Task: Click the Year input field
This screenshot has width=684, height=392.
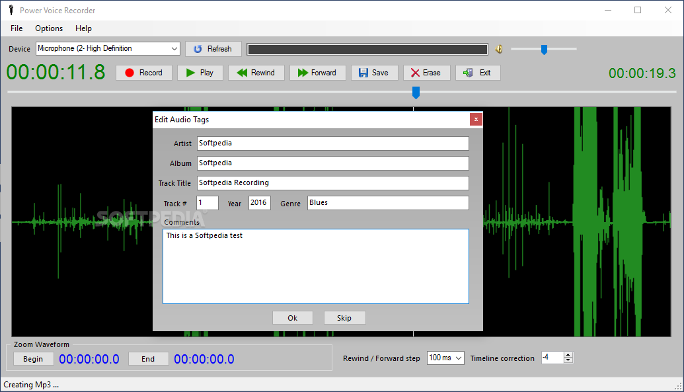Action: (260, 203)
